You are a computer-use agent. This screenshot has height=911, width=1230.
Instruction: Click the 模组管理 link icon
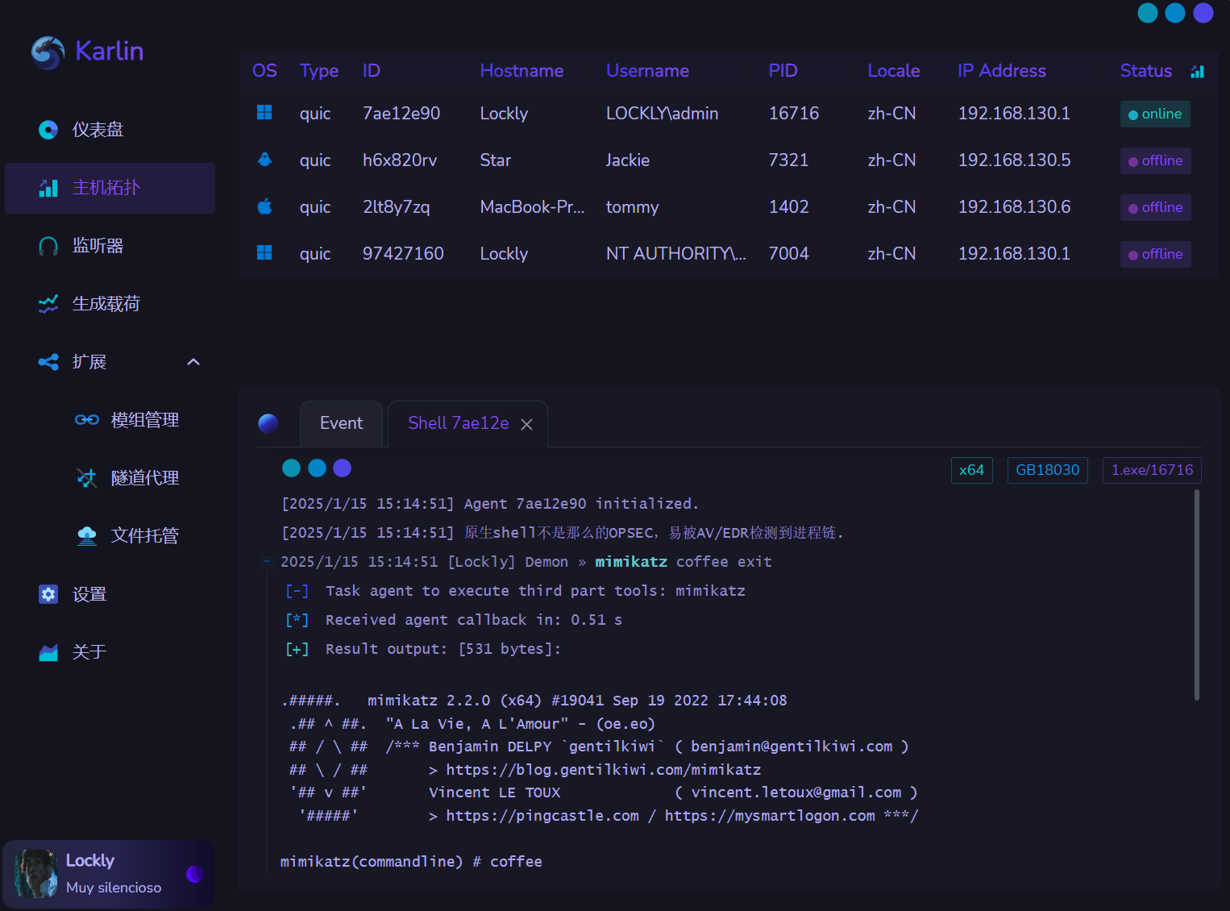(87, 420)
